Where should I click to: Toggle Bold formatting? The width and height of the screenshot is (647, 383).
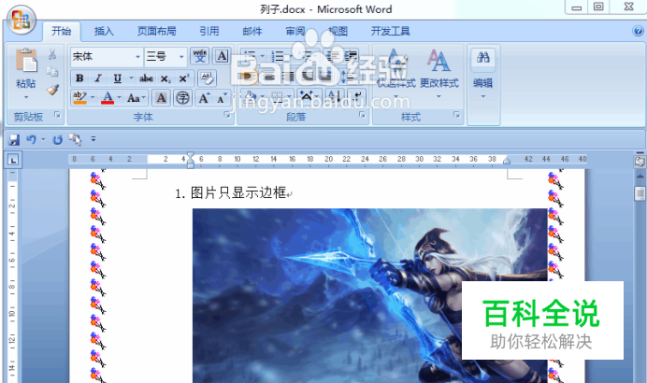(79, 78)
